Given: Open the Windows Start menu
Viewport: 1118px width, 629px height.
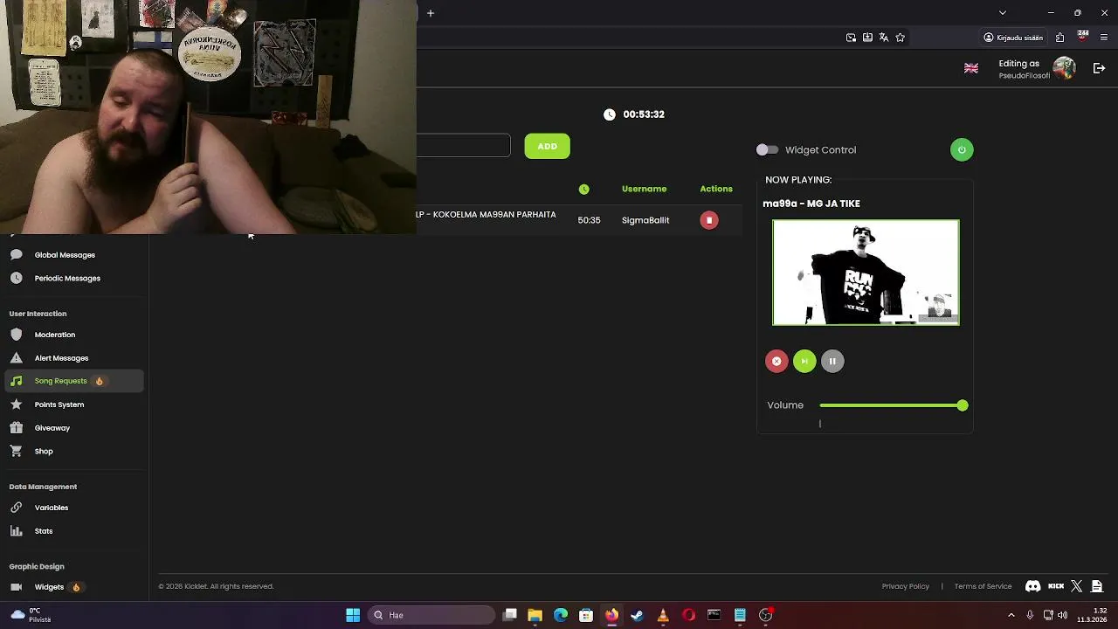Looking at the screenshot, I should [x=353, y=615].
